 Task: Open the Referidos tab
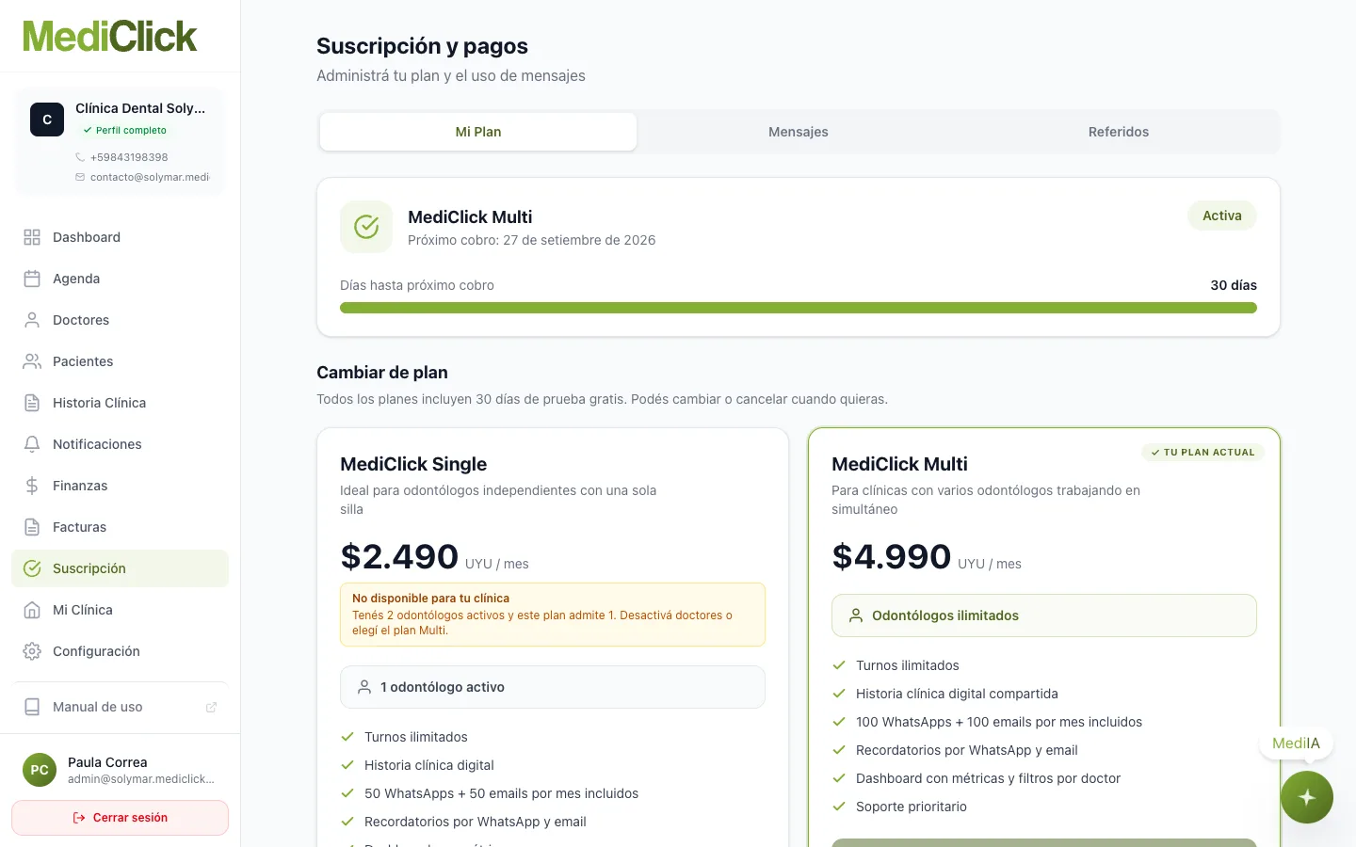click(x=1119, y=132)
